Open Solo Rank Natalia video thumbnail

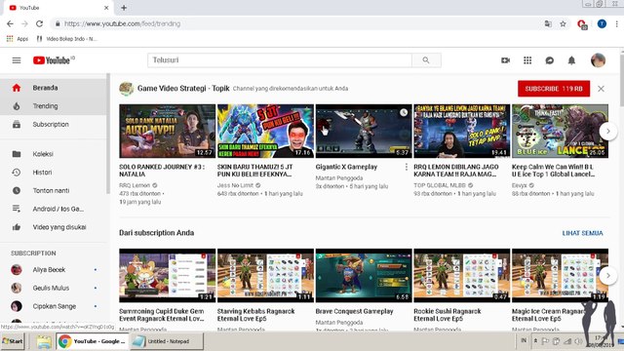coord(167,131)
